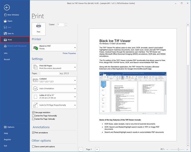Click the Collated pages icon

36,80
